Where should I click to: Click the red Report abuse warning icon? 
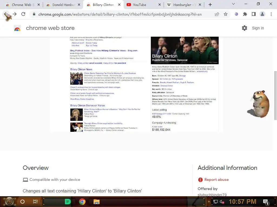(200, 180)
